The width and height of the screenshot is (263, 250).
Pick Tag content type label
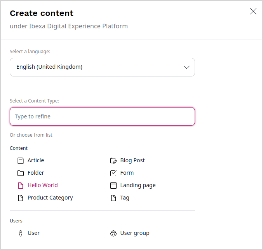tap(125, 198)
